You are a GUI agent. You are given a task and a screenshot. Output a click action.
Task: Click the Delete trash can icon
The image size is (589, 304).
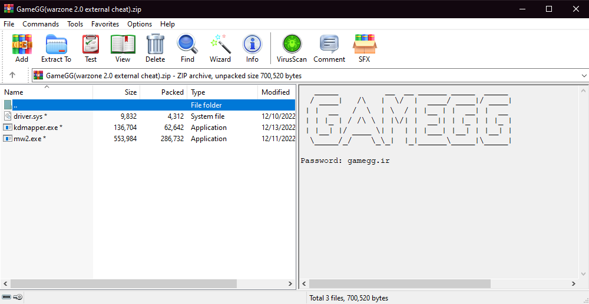click(155, 48)
